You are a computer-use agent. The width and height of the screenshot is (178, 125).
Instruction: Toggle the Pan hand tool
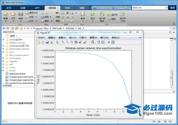(x=72, y=42)
